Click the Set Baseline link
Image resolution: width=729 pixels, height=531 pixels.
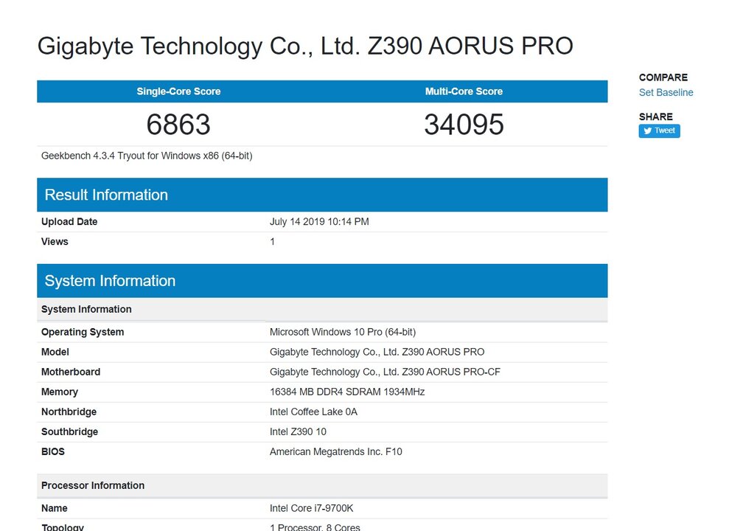pos(666,92)
